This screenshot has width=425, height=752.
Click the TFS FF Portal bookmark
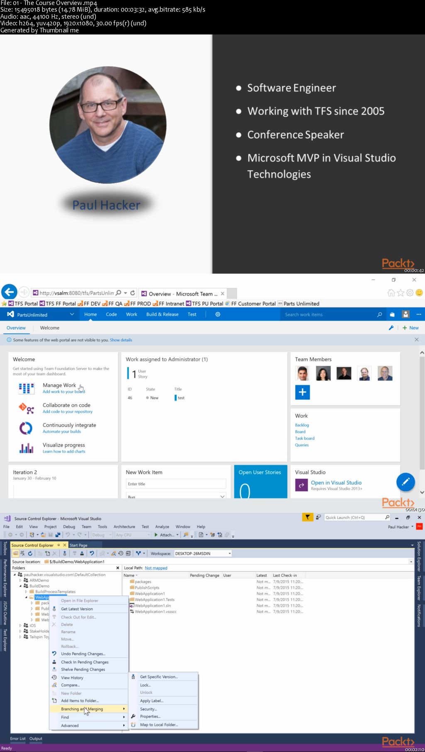click(x=58, y=304)
